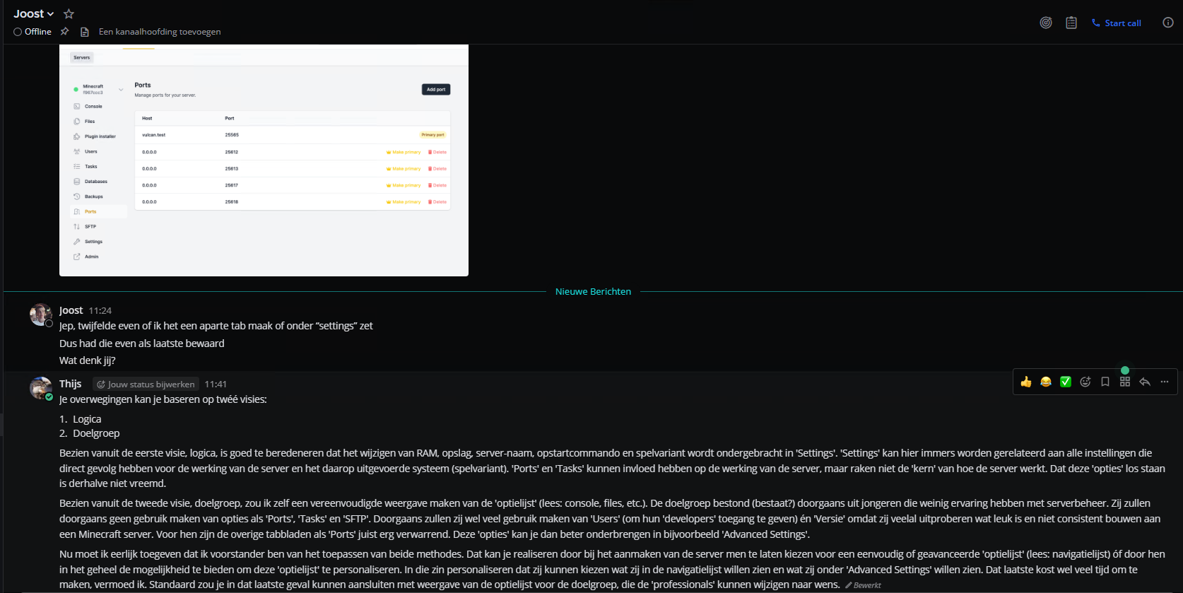This screenshot has width=1183, height=593.
Task: Open more actions ellipsis menu on message
Action: [1165, 382]
